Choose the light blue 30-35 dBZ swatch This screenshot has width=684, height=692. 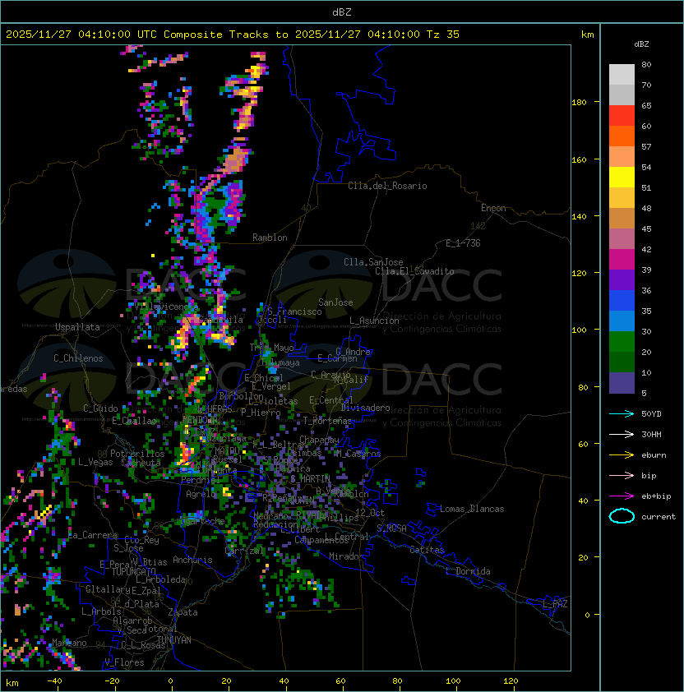pyautogui.click(x=622, y=321)
